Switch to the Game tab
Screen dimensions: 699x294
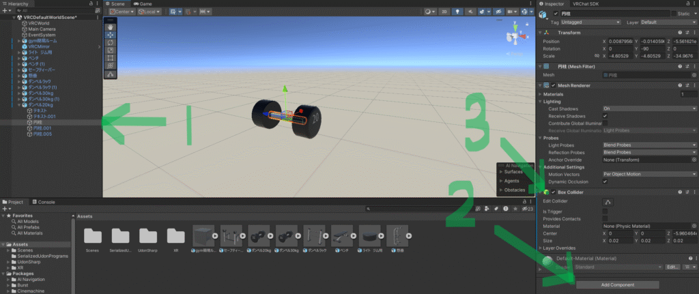point(142,3)
